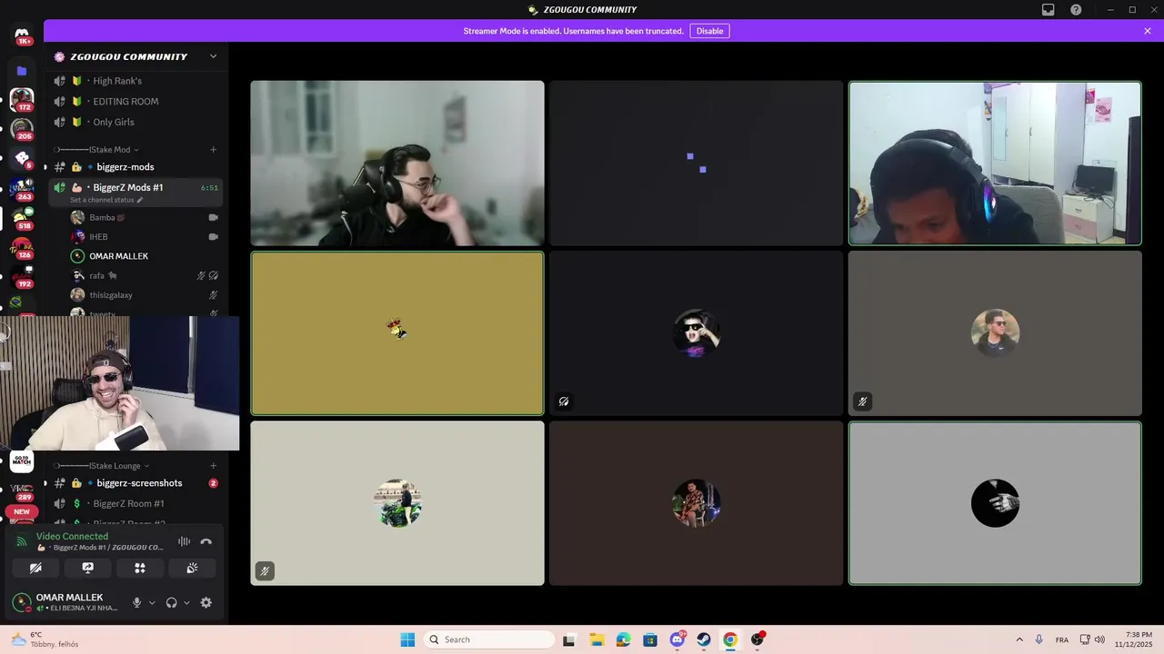
Task: Open OMAR MALLEK user profile panel
Action: pos(65,602)
